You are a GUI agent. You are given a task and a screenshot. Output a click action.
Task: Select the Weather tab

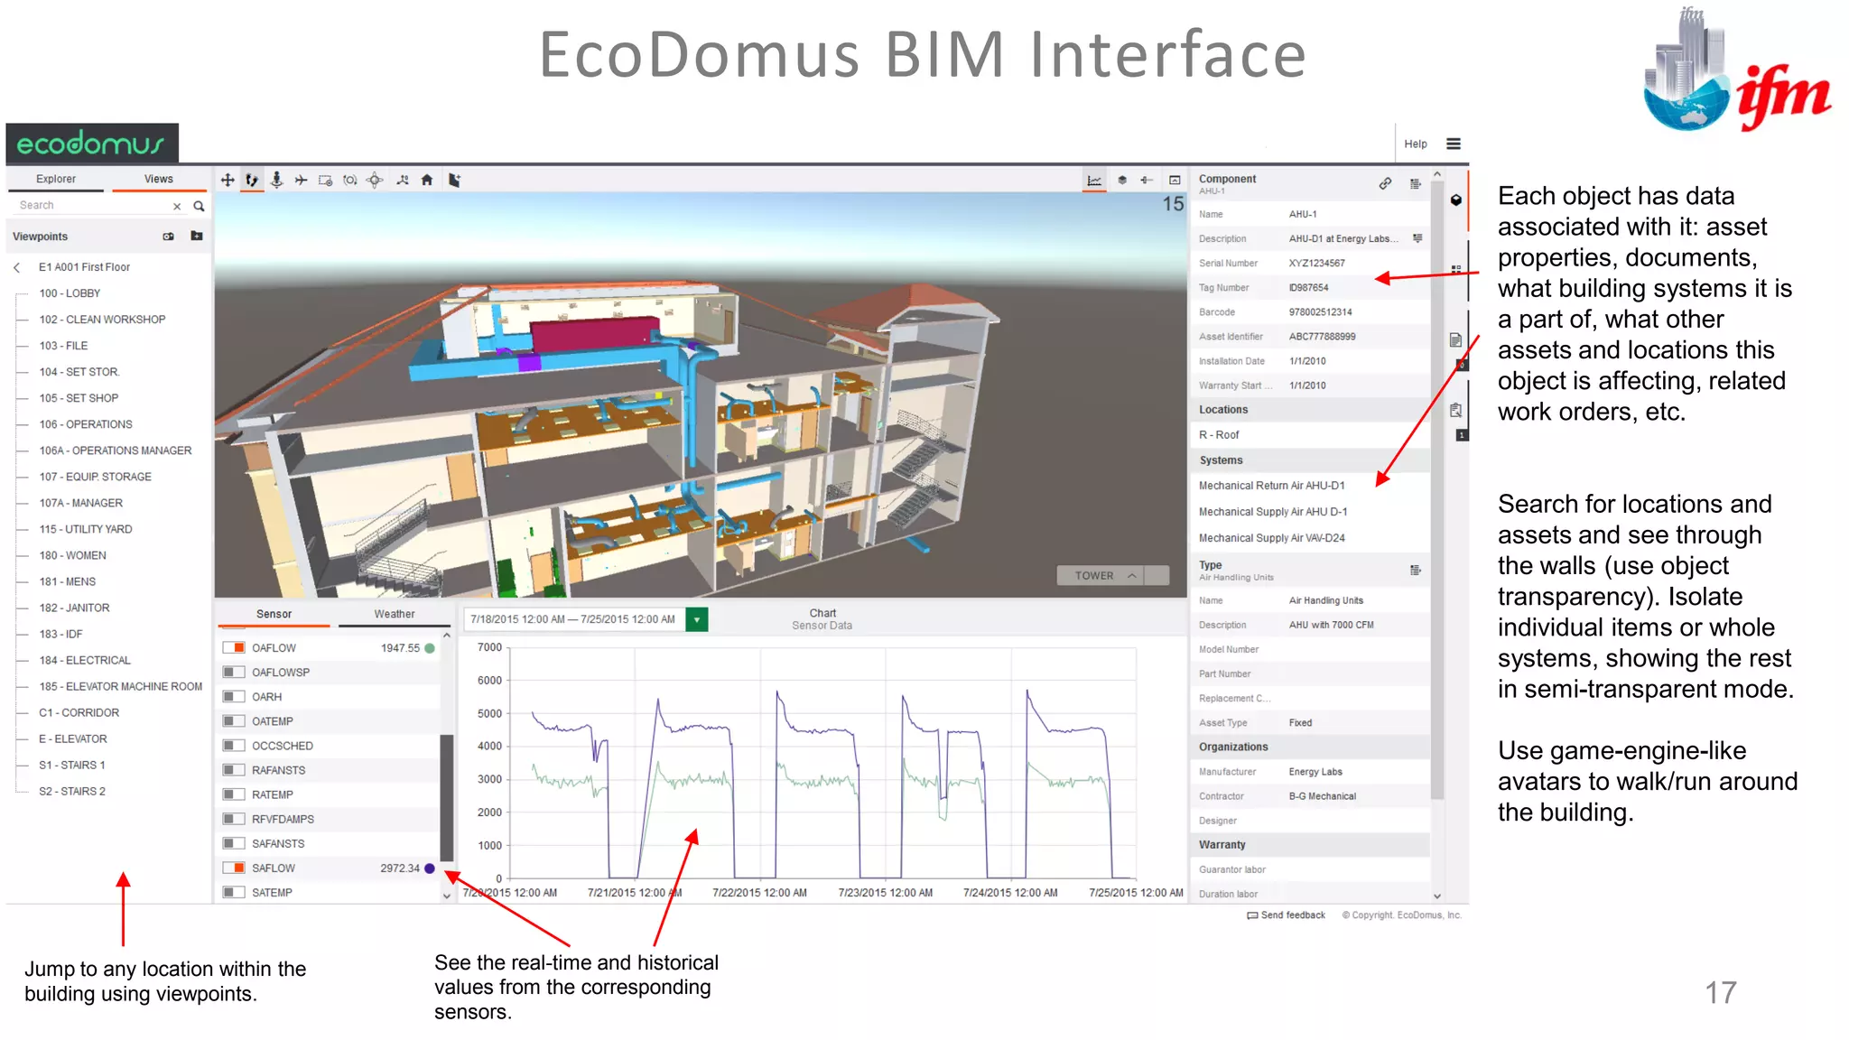pos(395,614)
